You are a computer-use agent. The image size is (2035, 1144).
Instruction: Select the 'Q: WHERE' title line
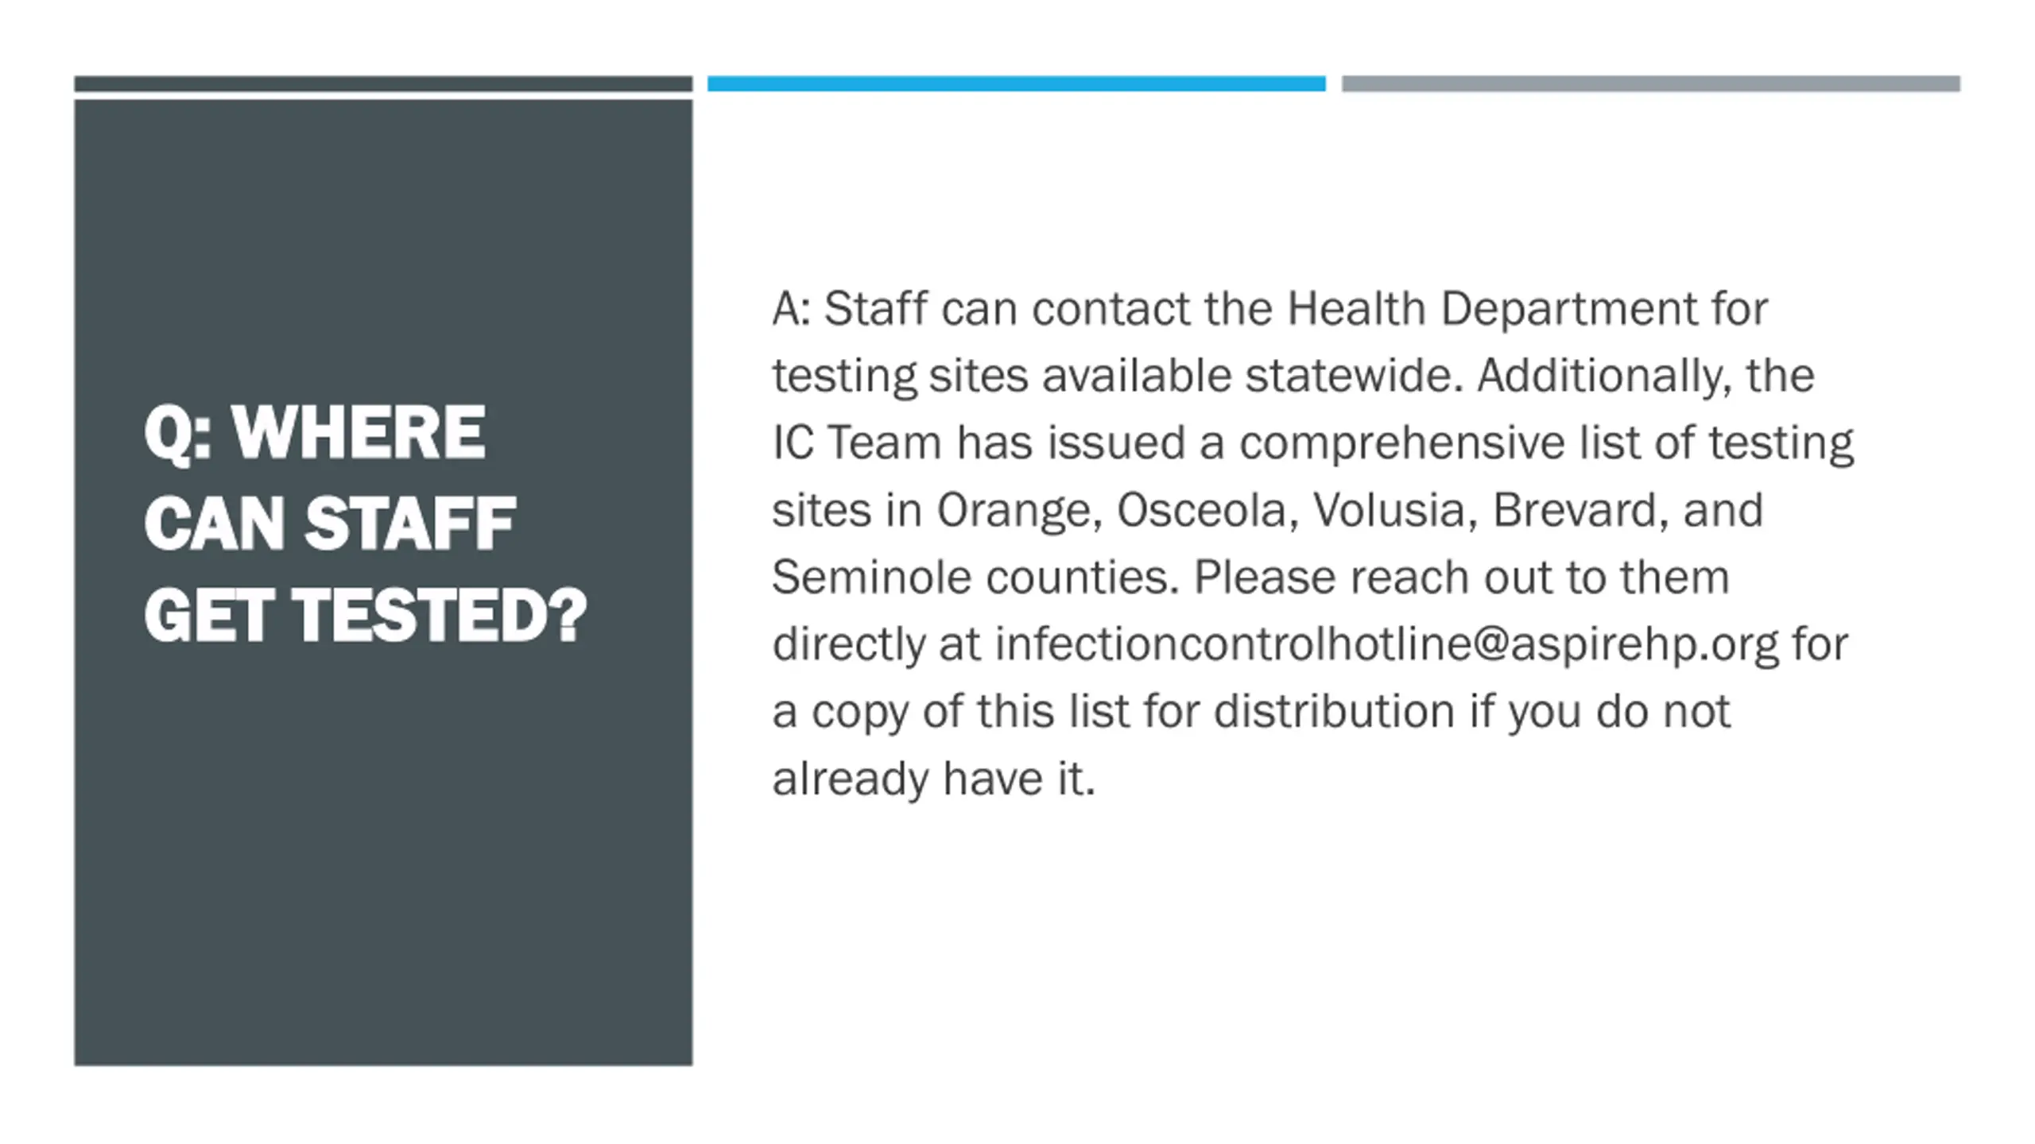point(315,432)
